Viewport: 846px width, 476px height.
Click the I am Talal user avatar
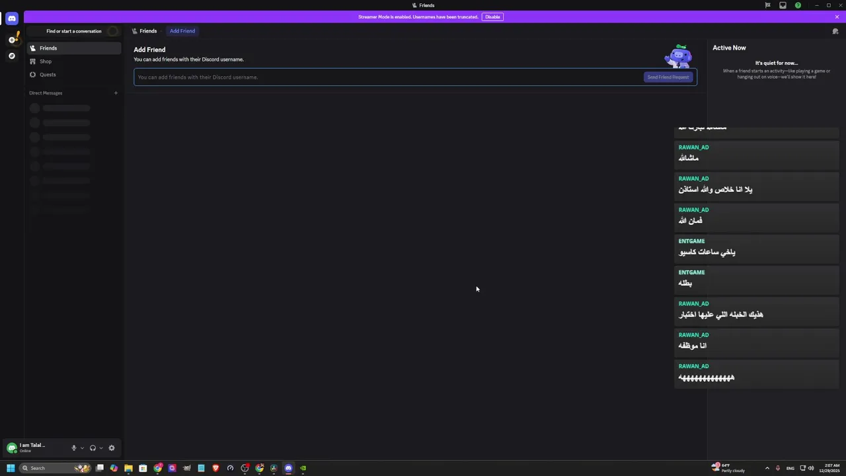tap(11, 448)
